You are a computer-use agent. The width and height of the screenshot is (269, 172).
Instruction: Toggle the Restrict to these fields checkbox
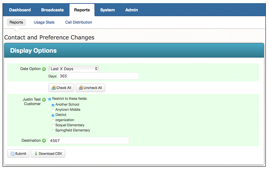pyautogui.click(x=50, y=99)
